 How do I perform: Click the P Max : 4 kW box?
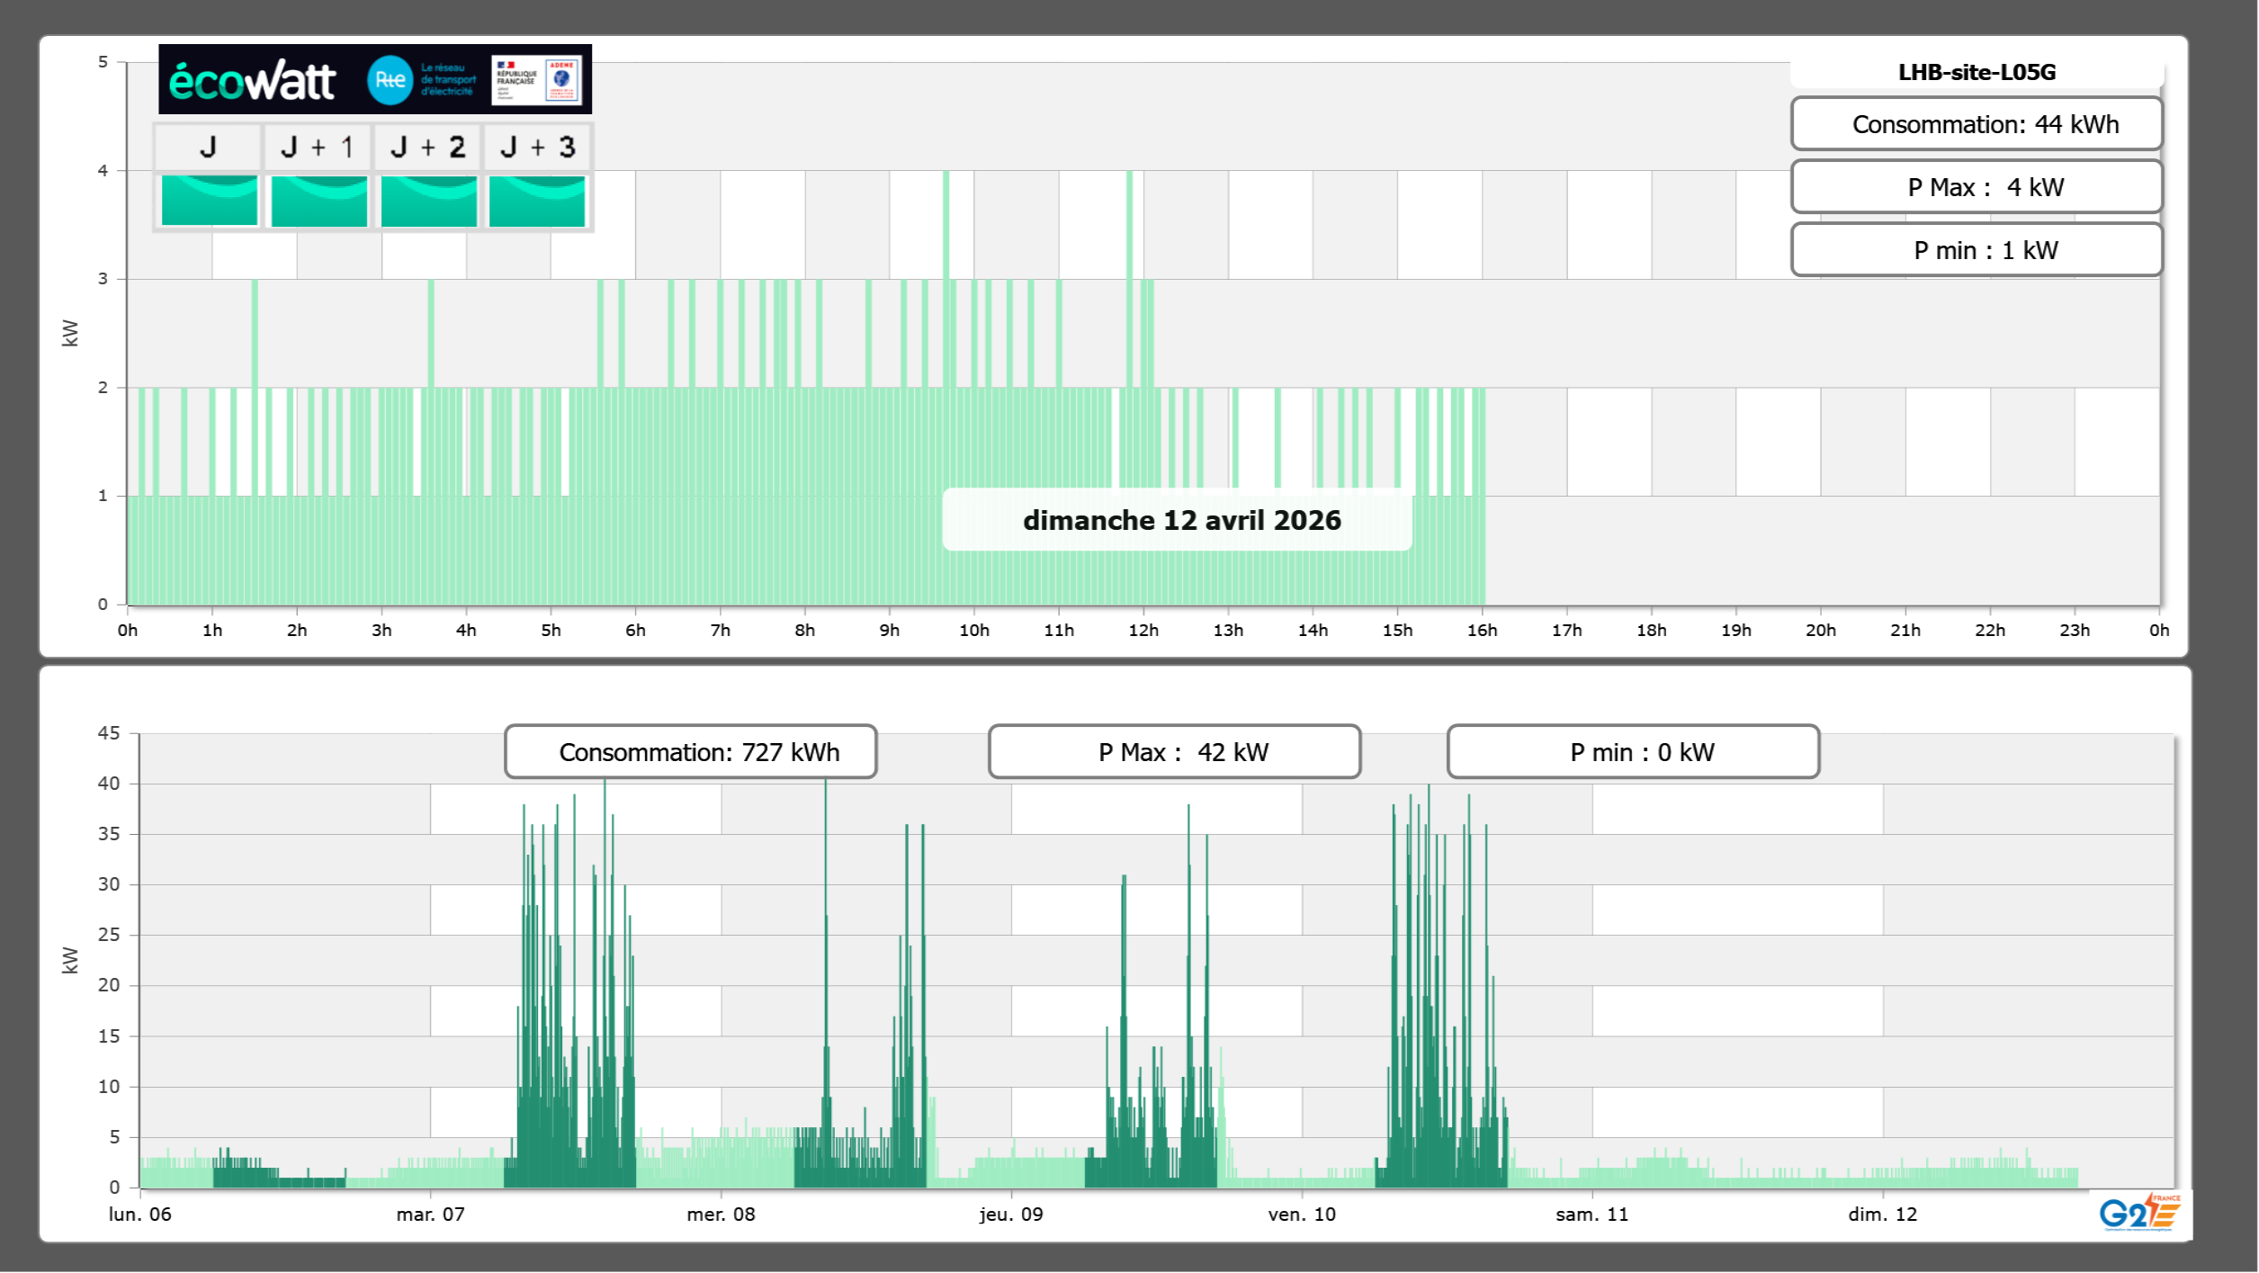pos(1977,187)
